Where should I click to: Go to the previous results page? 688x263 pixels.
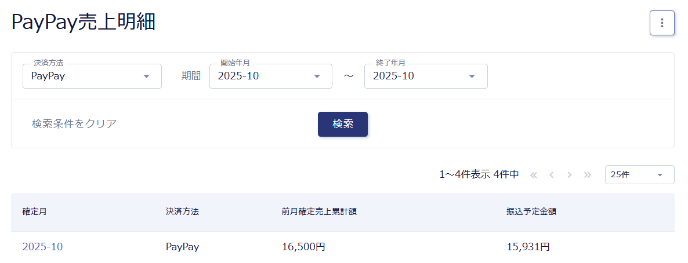coord(552,174)
